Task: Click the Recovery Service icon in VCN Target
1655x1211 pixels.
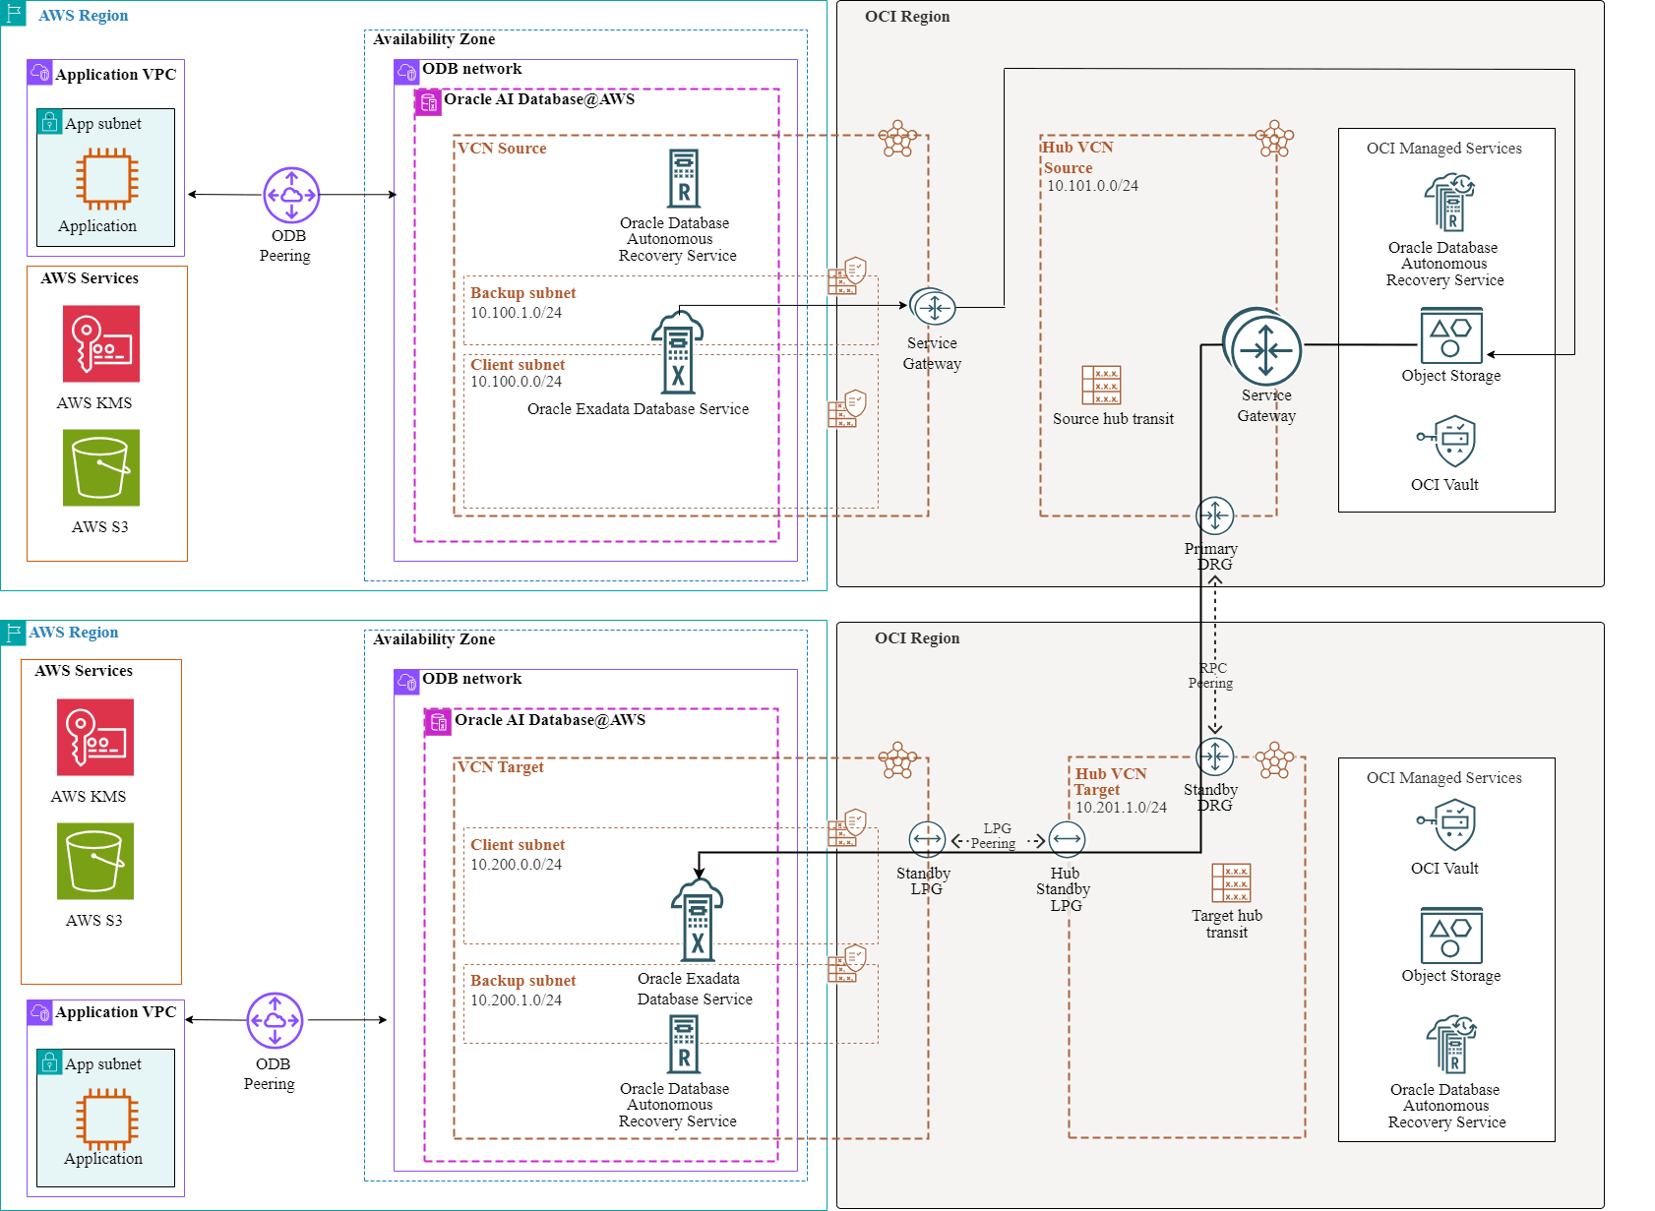Action: [x=684, y=1044]
